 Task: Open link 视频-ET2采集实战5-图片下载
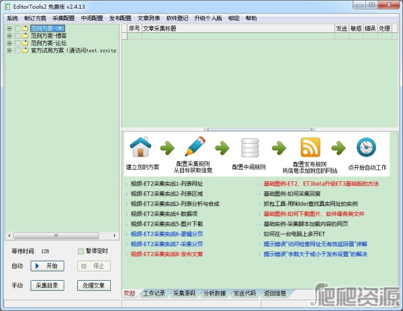point(167,224)
